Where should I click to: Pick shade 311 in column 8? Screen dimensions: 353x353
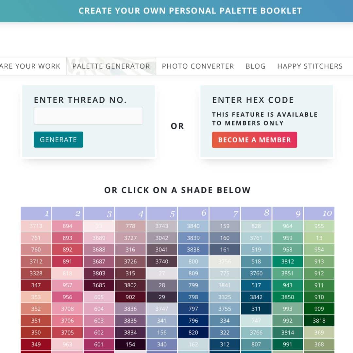click(256, 309)
